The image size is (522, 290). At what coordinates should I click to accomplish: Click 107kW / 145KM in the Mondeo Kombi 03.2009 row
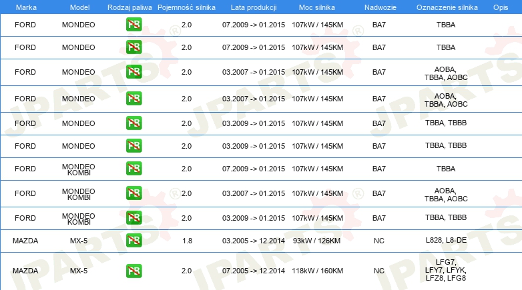317,218
